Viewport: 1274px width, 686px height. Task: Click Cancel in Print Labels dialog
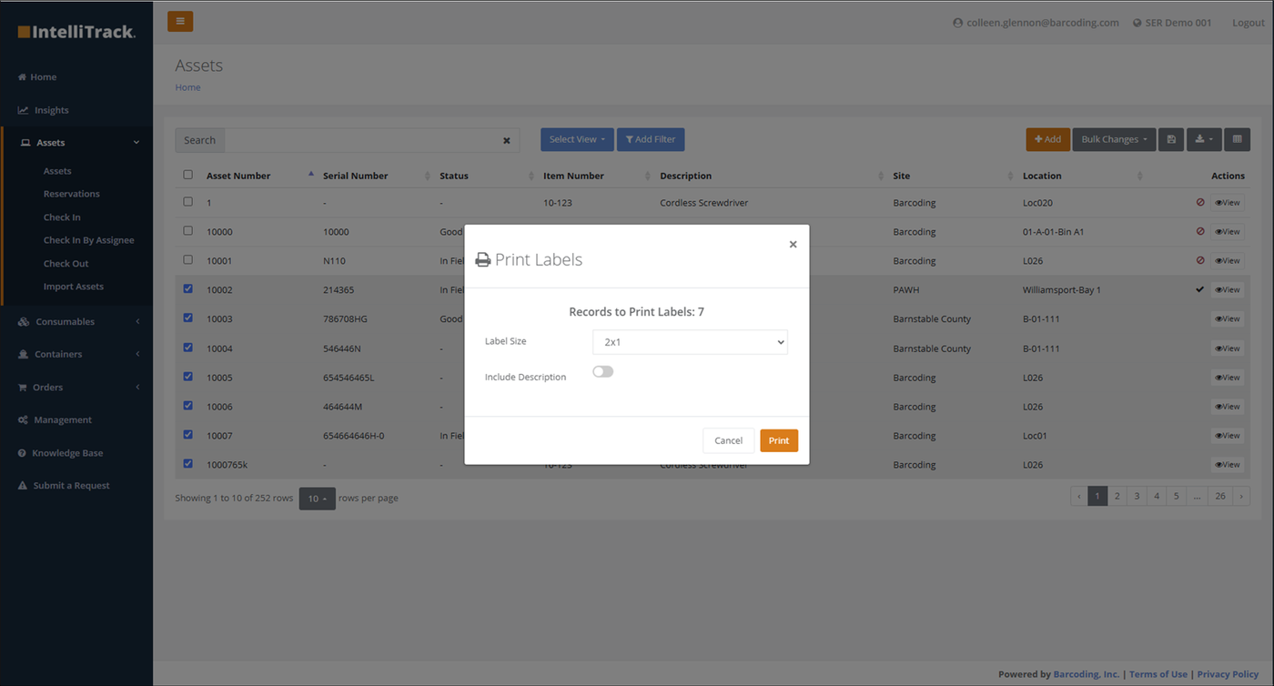pyautogui.click(x=728, y=440)
